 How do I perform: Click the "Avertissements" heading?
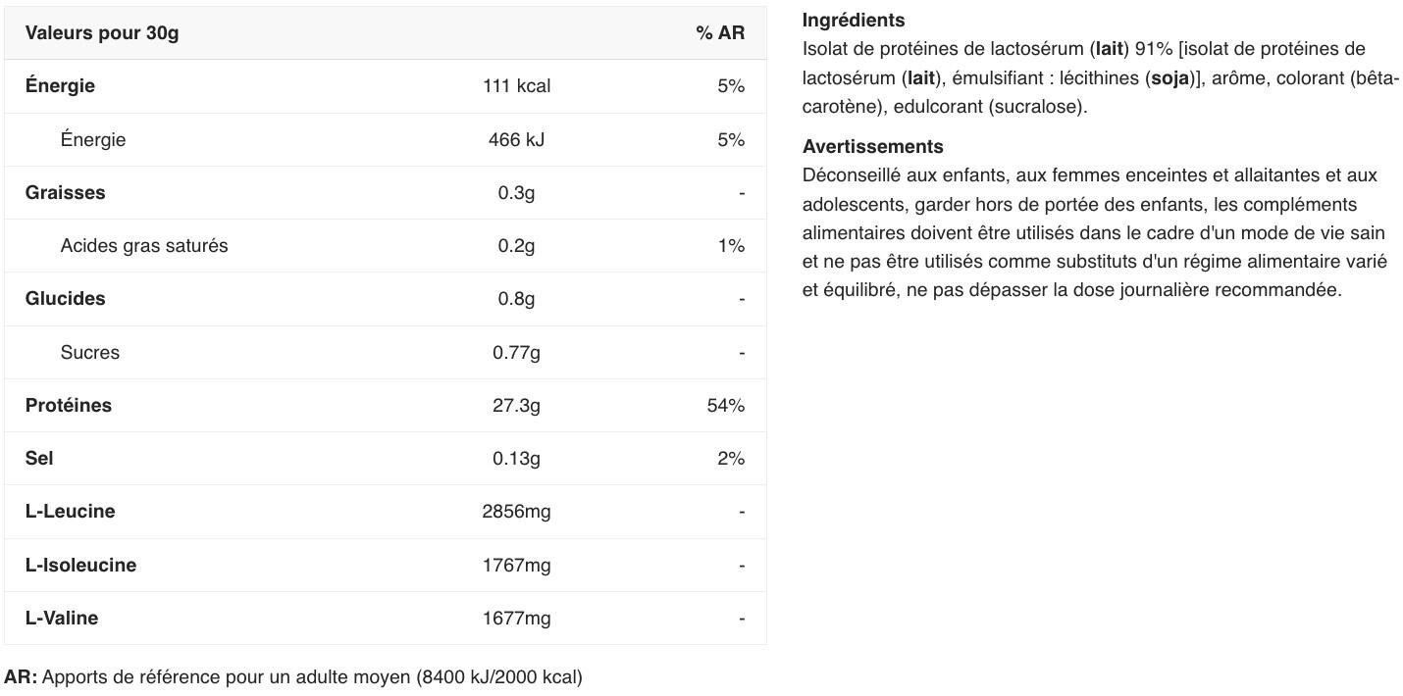tap(872, 147)
